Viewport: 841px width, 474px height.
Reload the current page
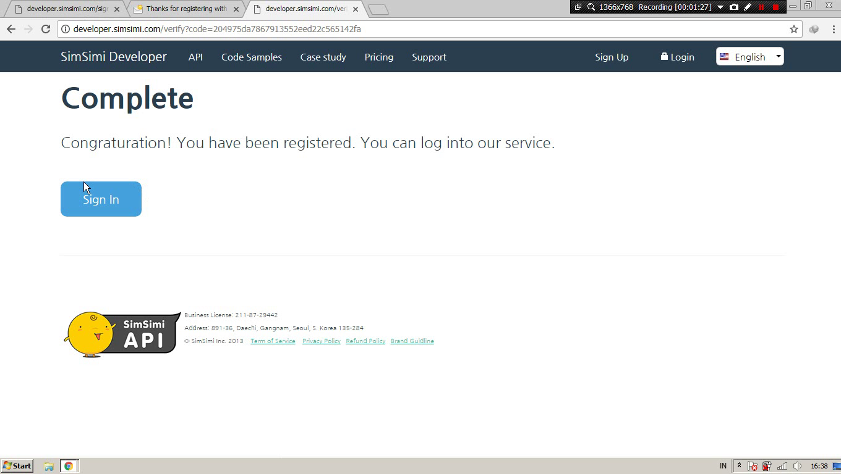(45, 29)
